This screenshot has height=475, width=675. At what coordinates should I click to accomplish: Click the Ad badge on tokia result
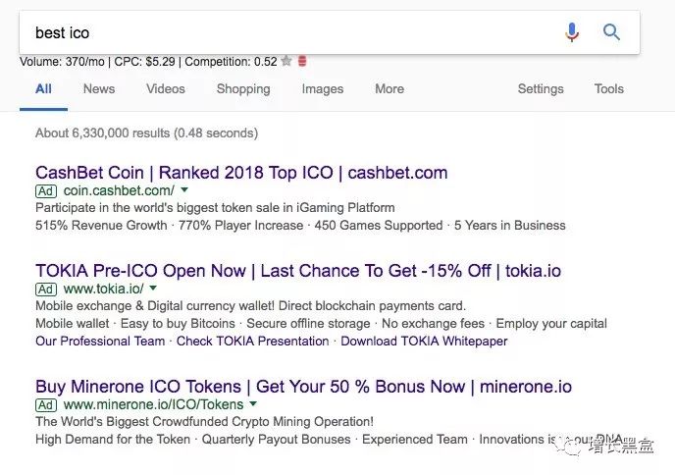point(46,289)
